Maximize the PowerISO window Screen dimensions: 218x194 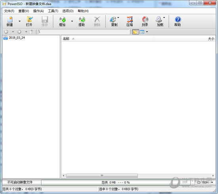(200, 3)
